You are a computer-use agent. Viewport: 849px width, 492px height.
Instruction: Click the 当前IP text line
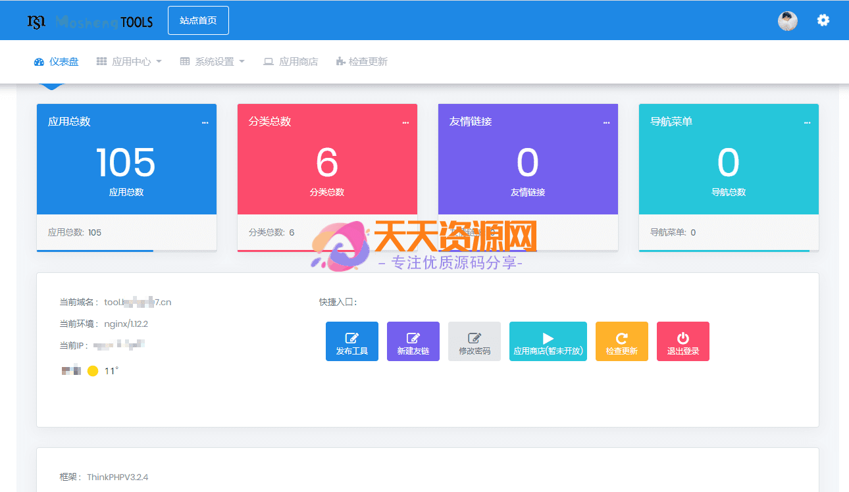(x=102, y=346)
